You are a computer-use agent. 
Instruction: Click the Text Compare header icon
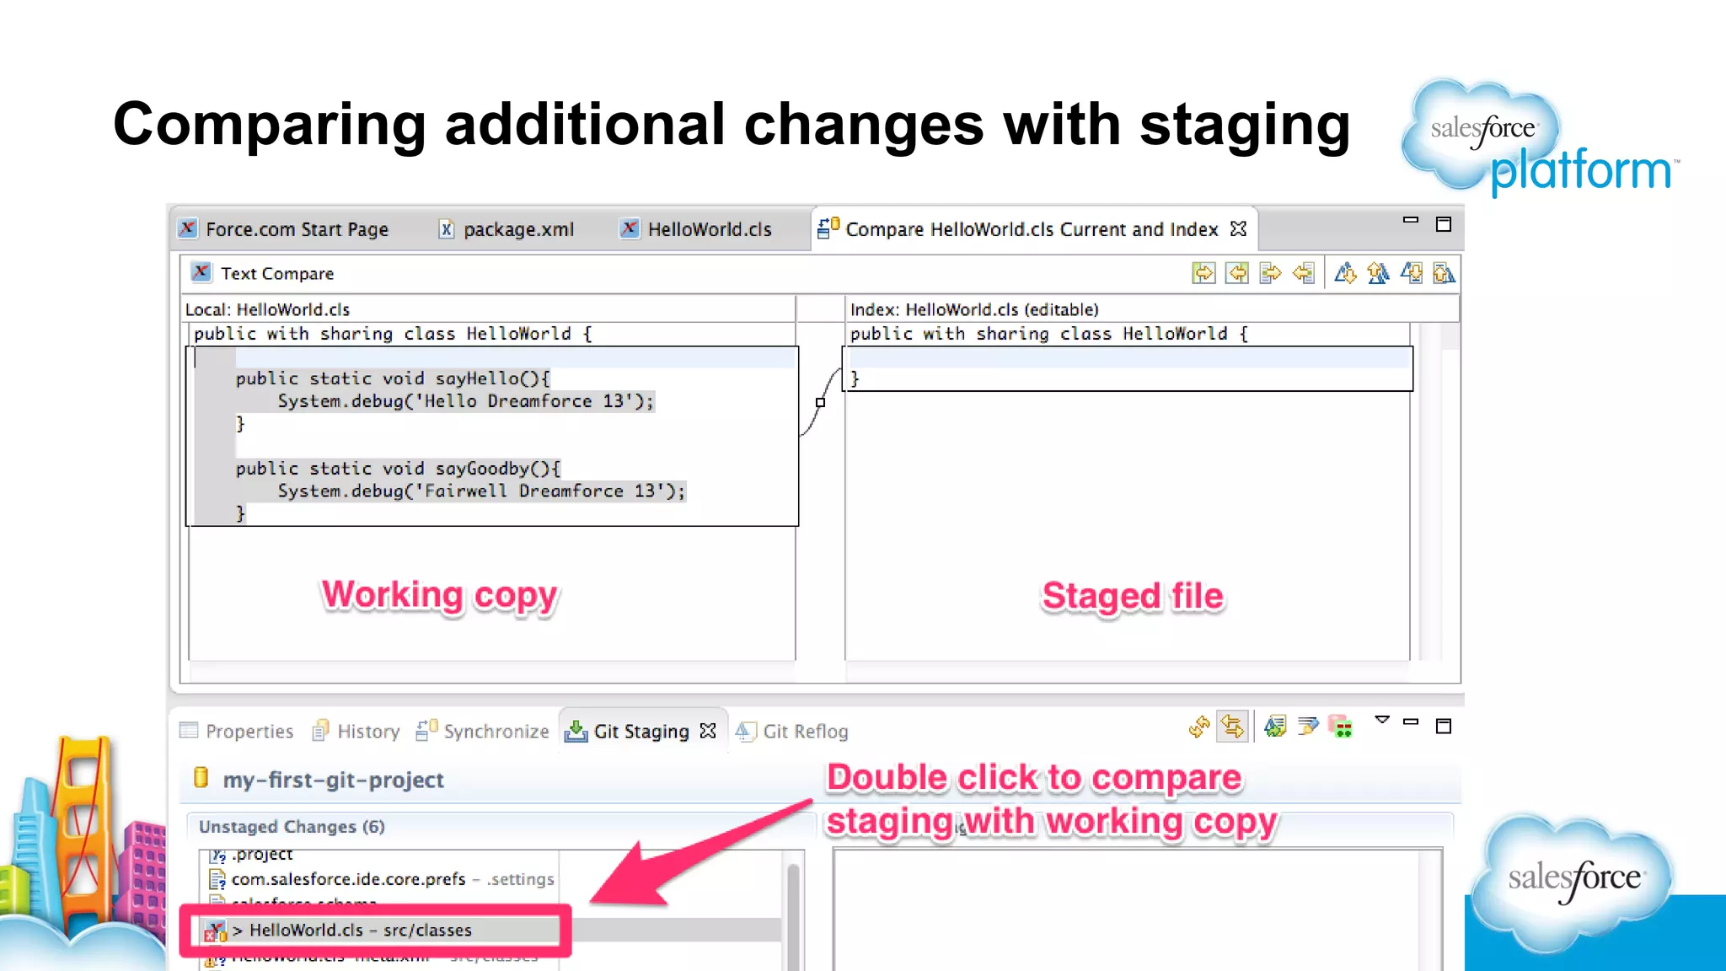[201, 272]
